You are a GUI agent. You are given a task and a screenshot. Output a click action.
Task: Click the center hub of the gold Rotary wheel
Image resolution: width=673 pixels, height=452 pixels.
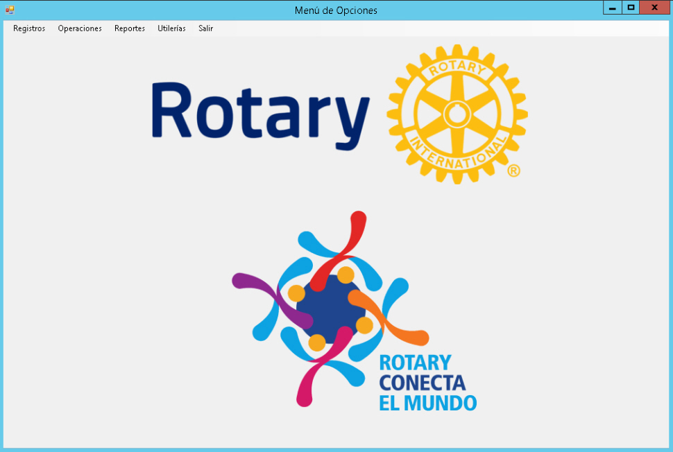[457, 113]
